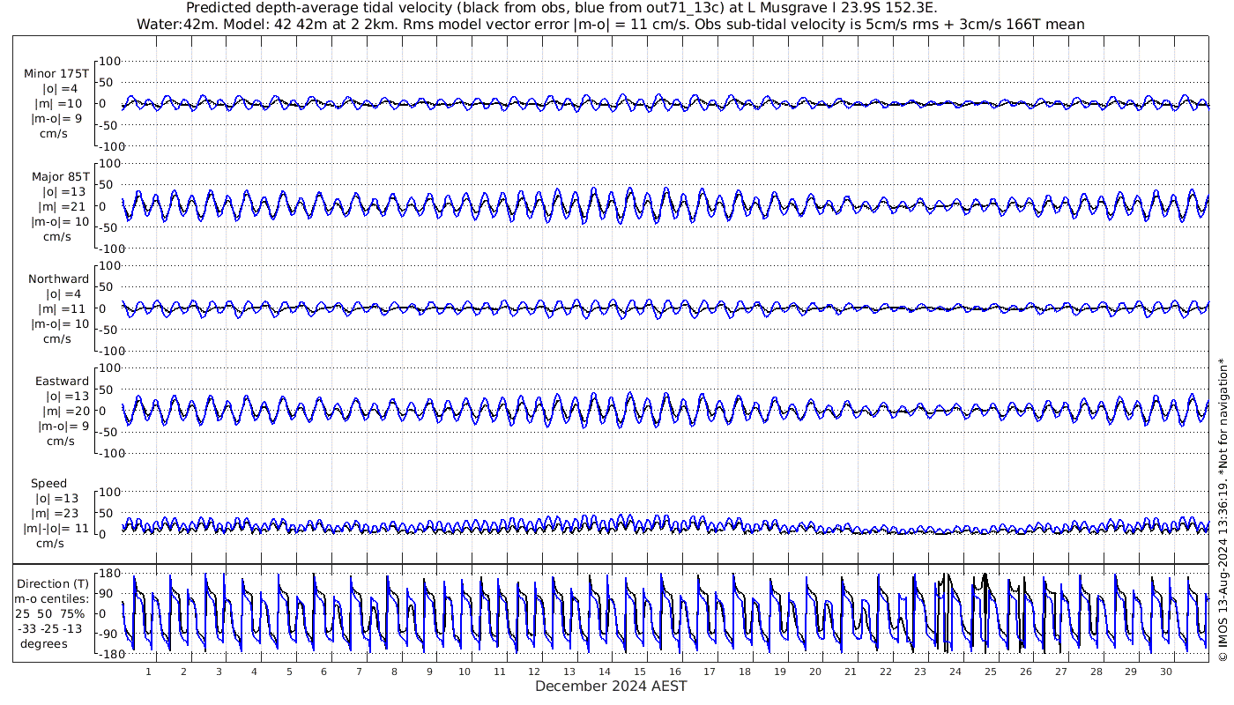This screenshot has width=1234, height=705.
Task: Click day 24 tick label on x-axis
Action: coord(955,672)
